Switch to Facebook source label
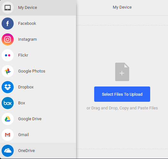The image size is (168, 159). [27, 24]
